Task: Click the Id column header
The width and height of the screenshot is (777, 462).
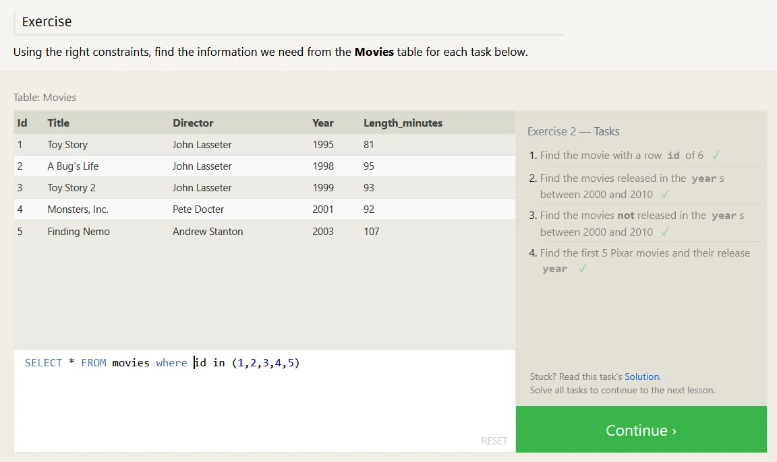Action: [22, 123]
